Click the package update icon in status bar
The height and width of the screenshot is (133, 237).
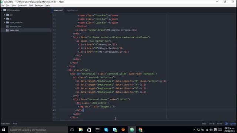tap(226, 124)
